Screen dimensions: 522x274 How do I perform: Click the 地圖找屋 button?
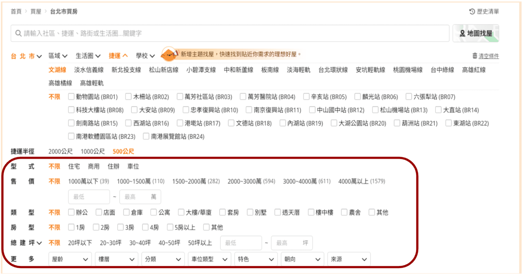[x=476, y=33]
